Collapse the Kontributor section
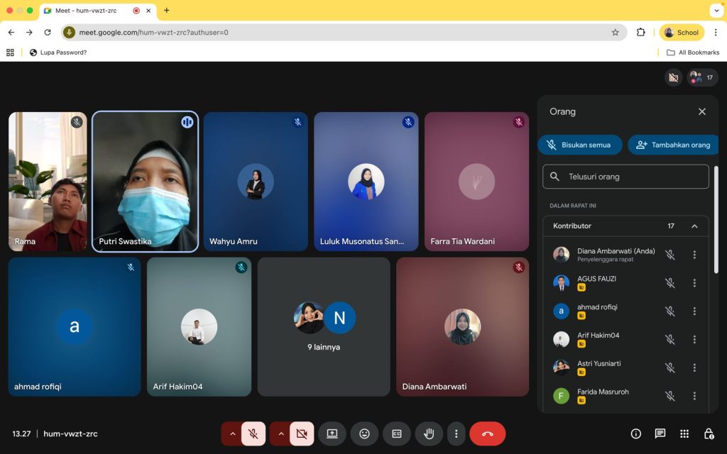This screenshot has height=454, width=727. tap(694, 226)
